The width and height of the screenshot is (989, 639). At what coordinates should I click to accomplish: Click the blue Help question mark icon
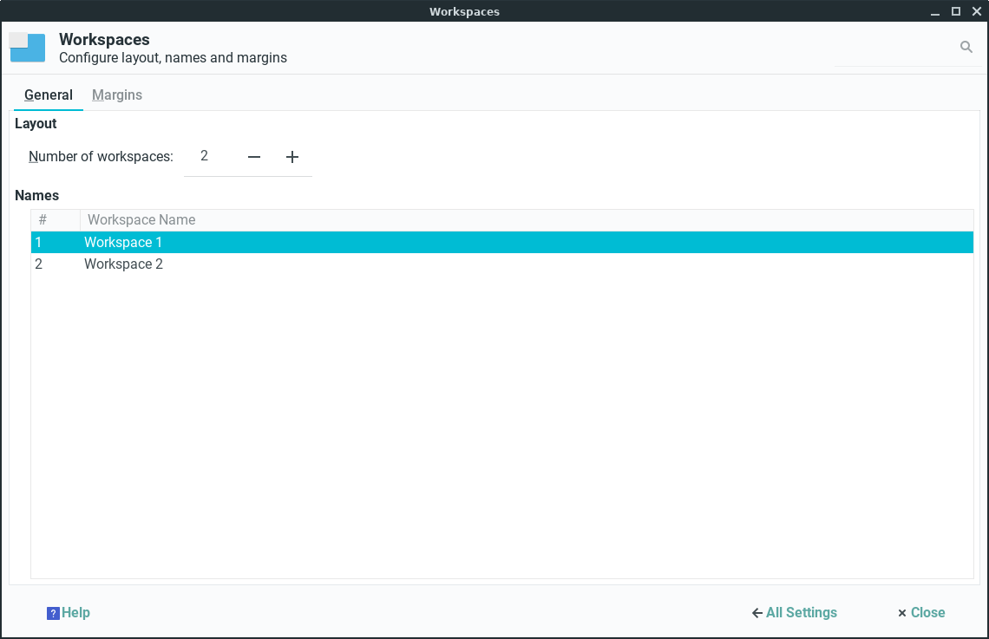click(x=53, y=613)
